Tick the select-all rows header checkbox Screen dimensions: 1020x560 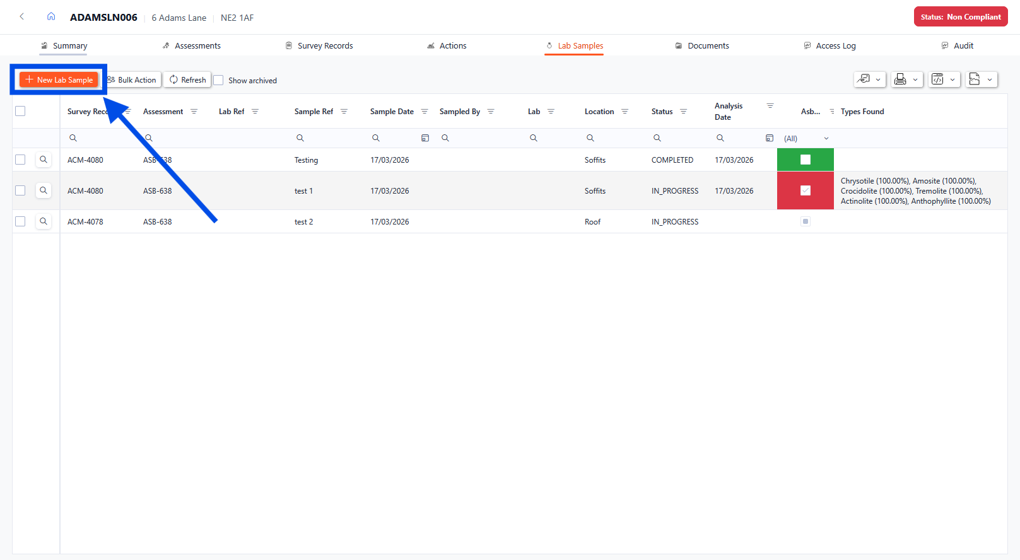[x=20, y=112]
